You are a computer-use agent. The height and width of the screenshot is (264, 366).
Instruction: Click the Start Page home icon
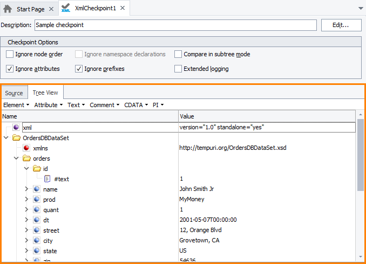click(x=8, y=9)
